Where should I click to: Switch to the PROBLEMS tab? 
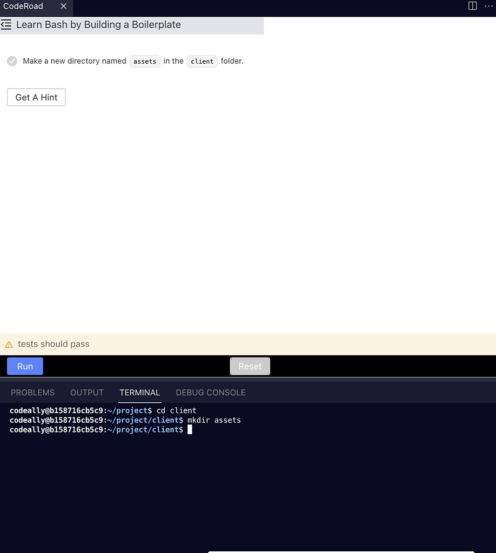click(32, 393)
